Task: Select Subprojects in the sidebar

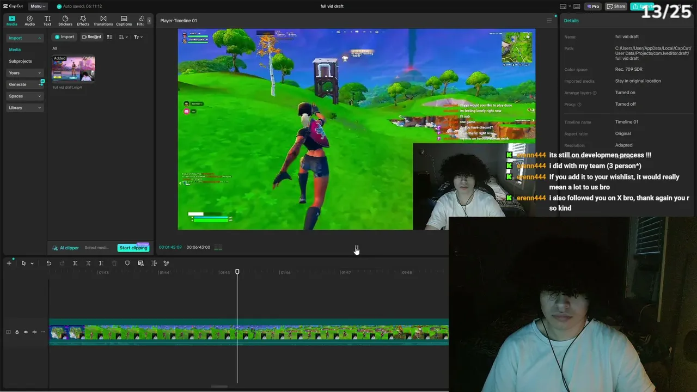Action: coord(20,61)
